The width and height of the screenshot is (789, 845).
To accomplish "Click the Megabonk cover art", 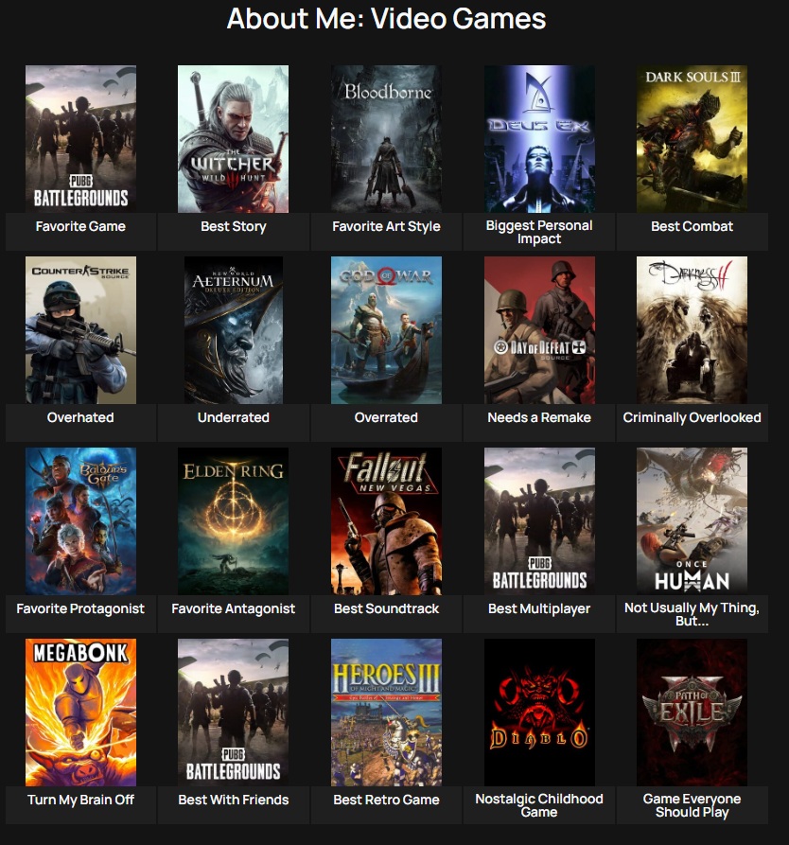I will [80, 713].
